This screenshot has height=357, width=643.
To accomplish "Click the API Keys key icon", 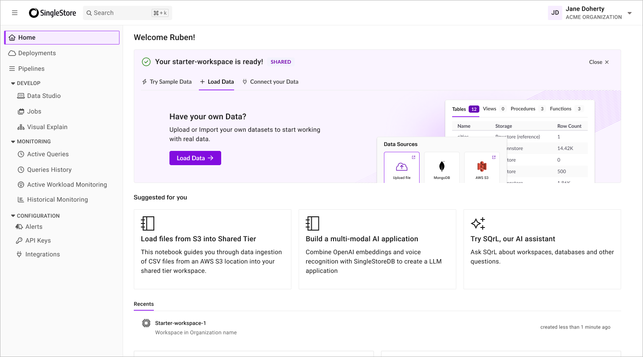I will coord(19,240).
